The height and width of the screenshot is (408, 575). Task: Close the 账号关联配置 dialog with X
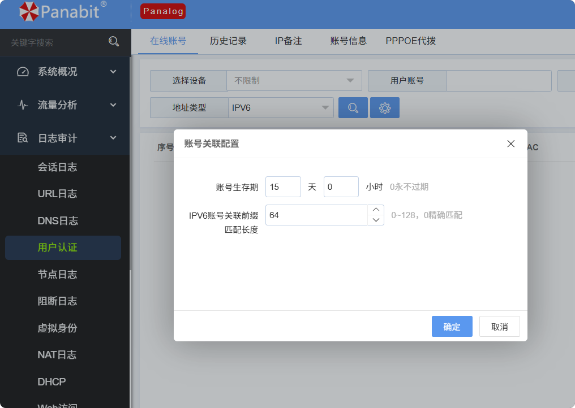coord(511,144)
